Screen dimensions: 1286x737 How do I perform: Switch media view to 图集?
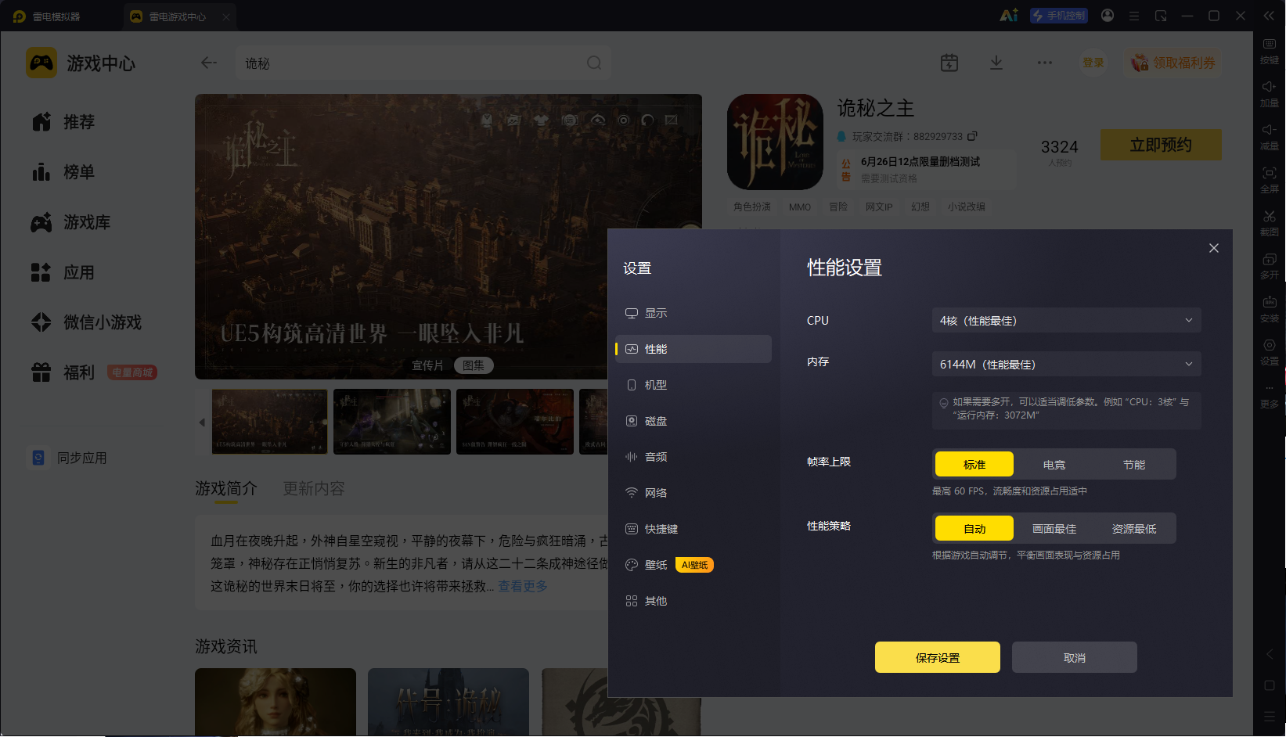point(474,365)
